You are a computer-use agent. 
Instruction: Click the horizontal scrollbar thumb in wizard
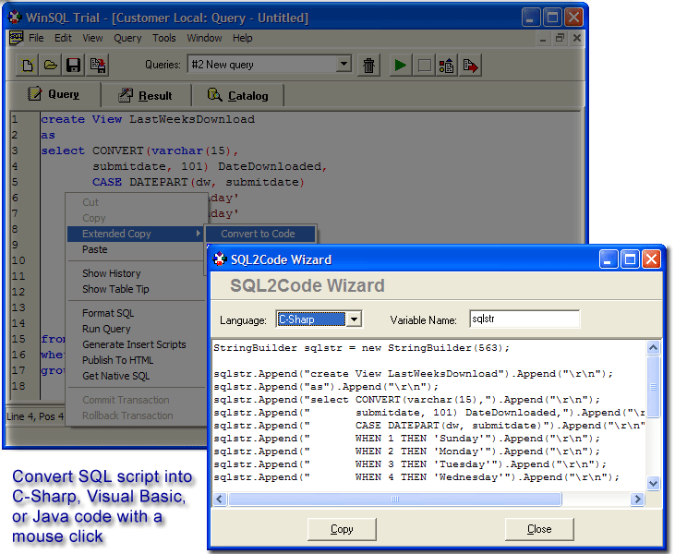tap(395, 499)
